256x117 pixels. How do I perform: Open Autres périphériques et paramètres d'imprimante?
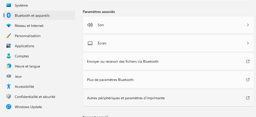click(x=168, y=98)
